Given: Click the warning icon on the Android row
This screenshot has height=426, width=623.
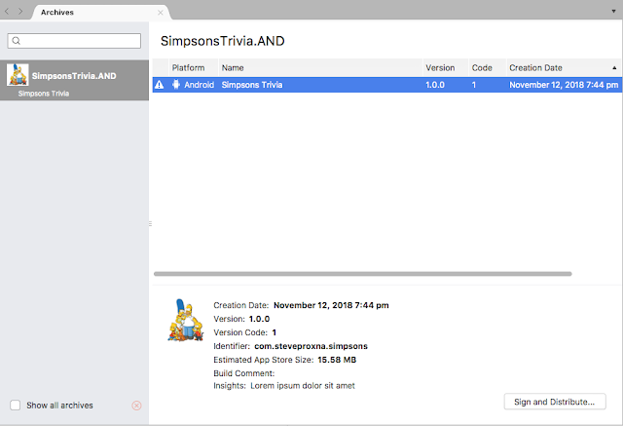Looking at the screenshot, I should 159,85.
